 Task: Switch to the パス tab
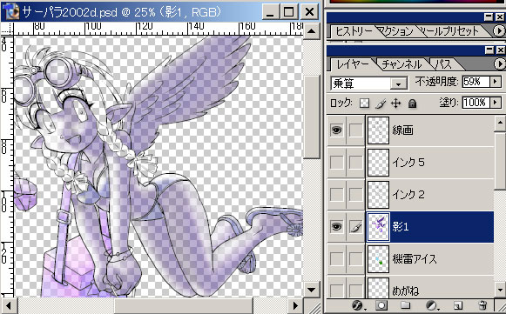[x=443, y=64]
